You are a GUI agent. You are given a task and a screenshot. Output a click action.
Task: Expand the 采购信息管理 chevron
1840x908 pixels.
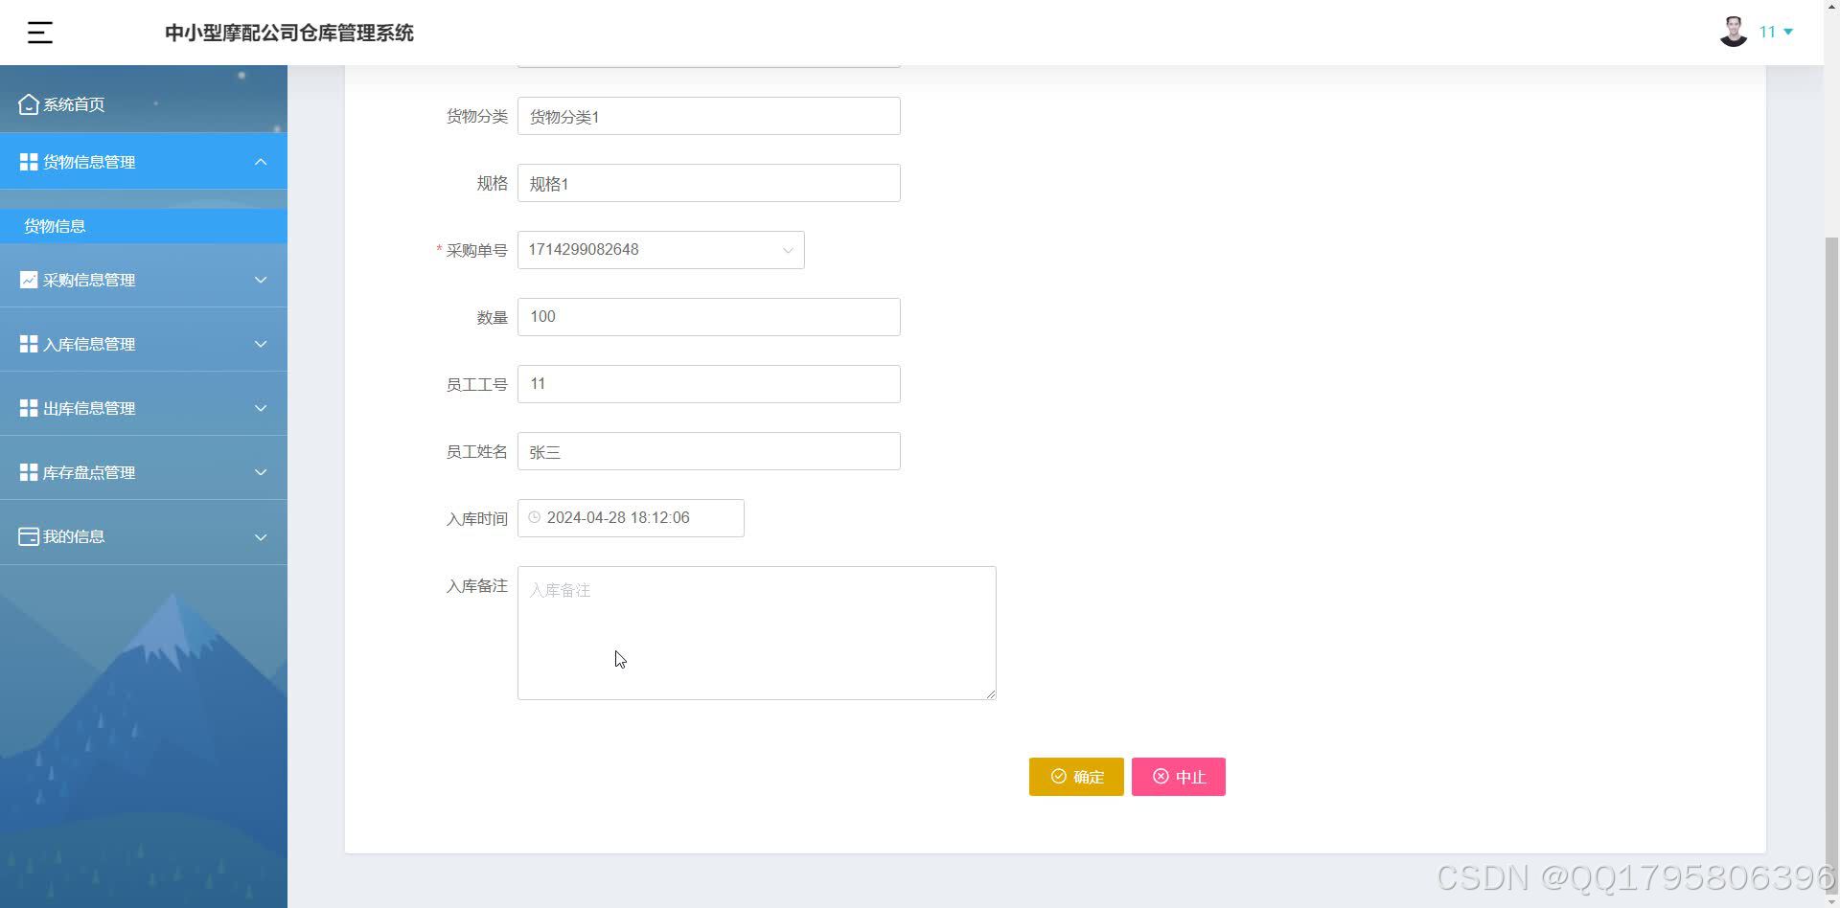coord(261,280)
